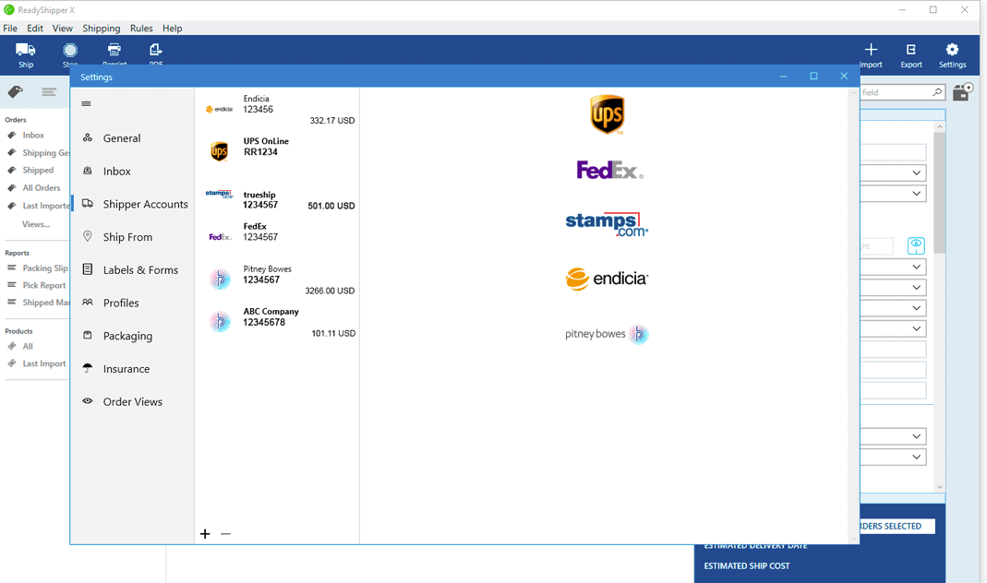The image size is (987, 583).
Task: Open Inbox under Orders in main window
Action: coord(33,136)
